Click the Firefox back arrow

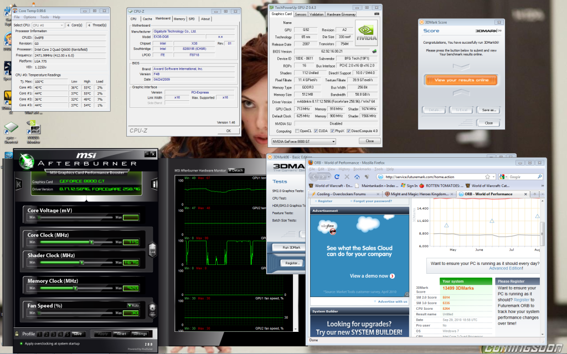[x=313, y=176]
